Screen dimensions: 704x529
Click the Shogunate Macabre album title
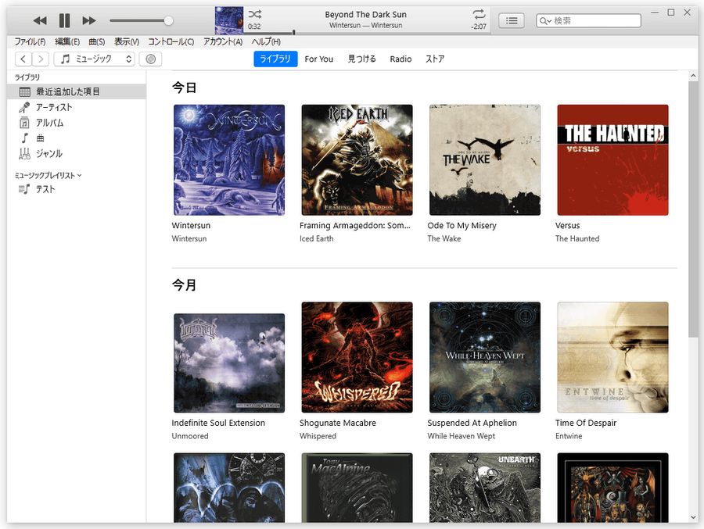[x=338, y=423]
